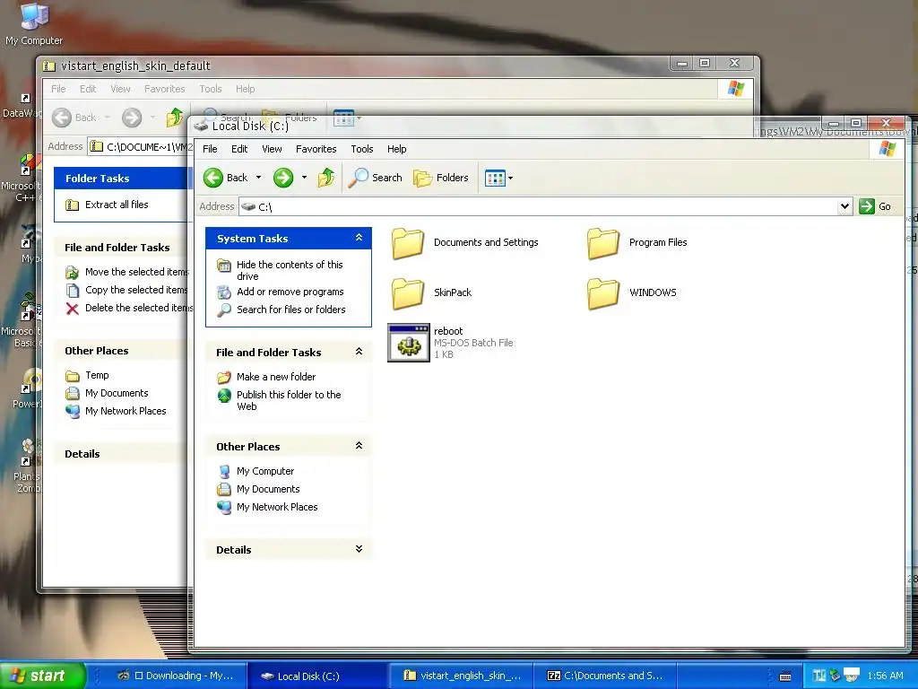Click the Up folder icon in vistart window
918x689 pixels.
pyautogui.click(x=175, y=118)
